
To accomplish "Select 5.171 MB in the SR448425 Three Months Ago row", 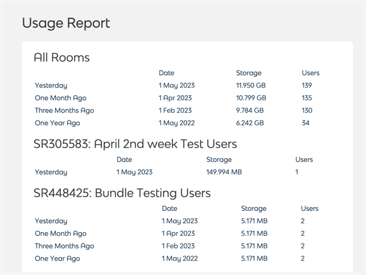I will 254,246.
